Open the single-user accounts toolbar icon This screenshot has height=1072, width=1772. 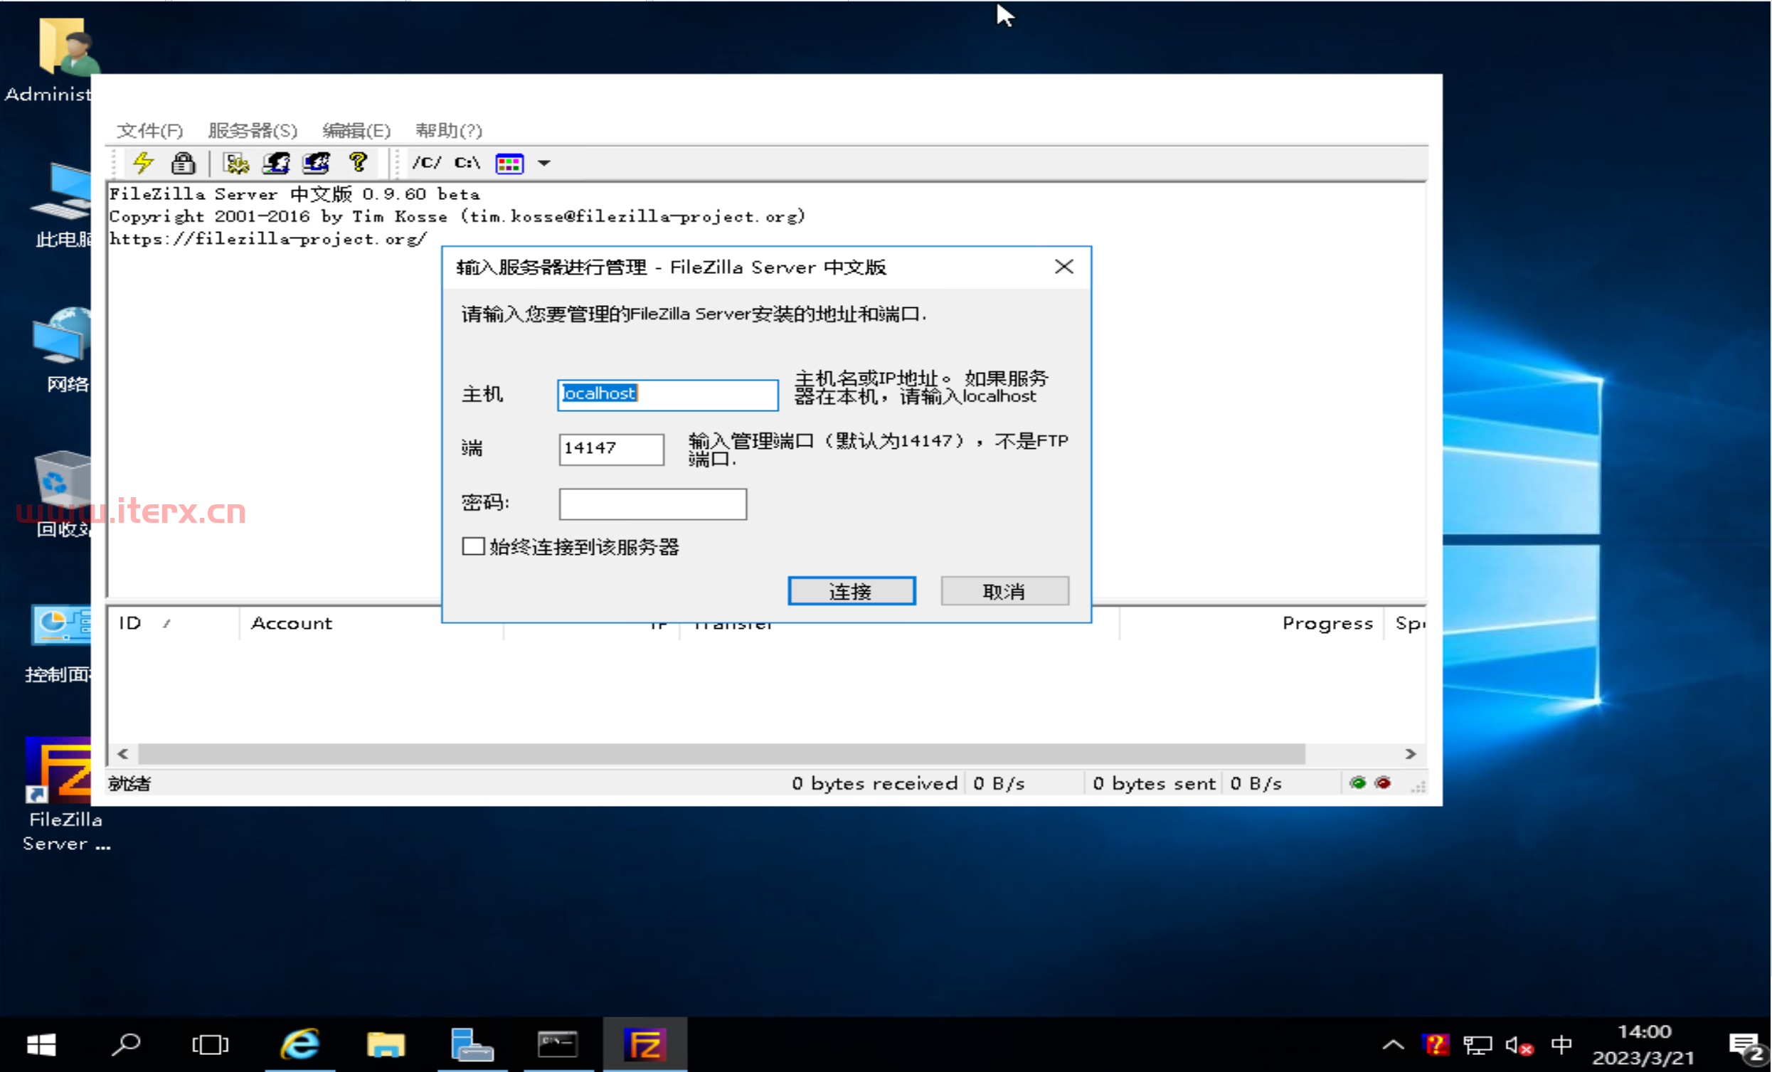tap(276, 163)
